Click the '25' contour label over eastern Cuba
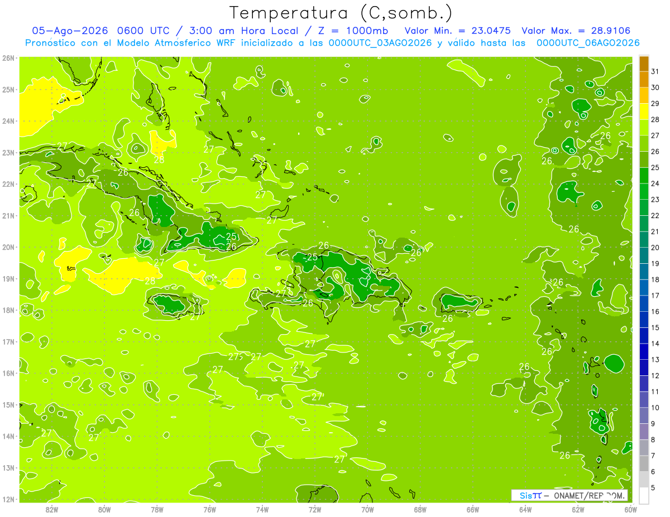This screenshot has width=670, height=517. [x=231, y=237]
